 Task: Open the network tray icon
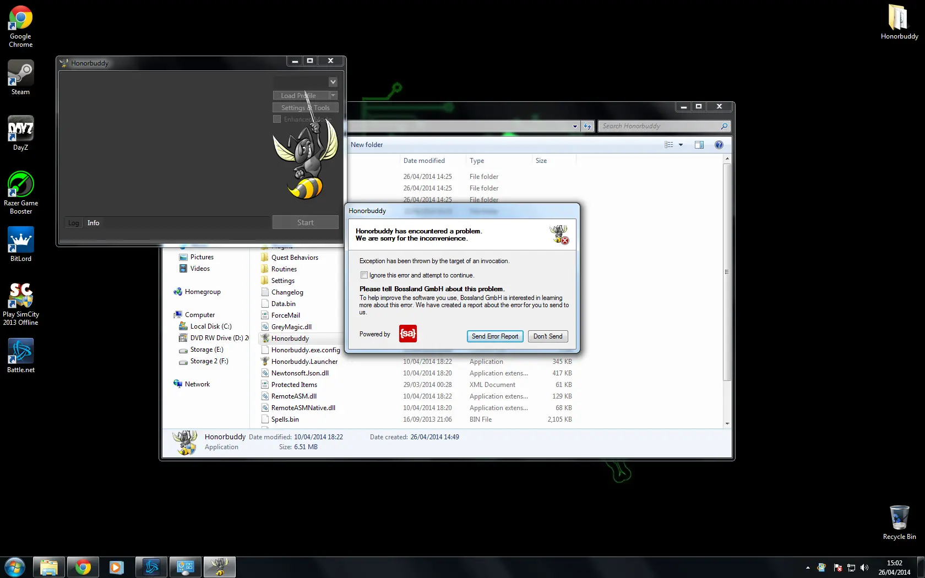coord(851,568)
